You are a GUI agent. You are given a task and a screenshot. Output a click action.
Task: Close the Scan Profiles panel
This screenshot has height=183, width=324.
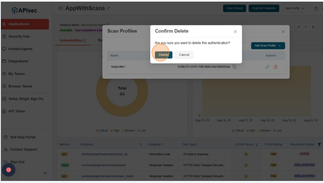[283, 32]
